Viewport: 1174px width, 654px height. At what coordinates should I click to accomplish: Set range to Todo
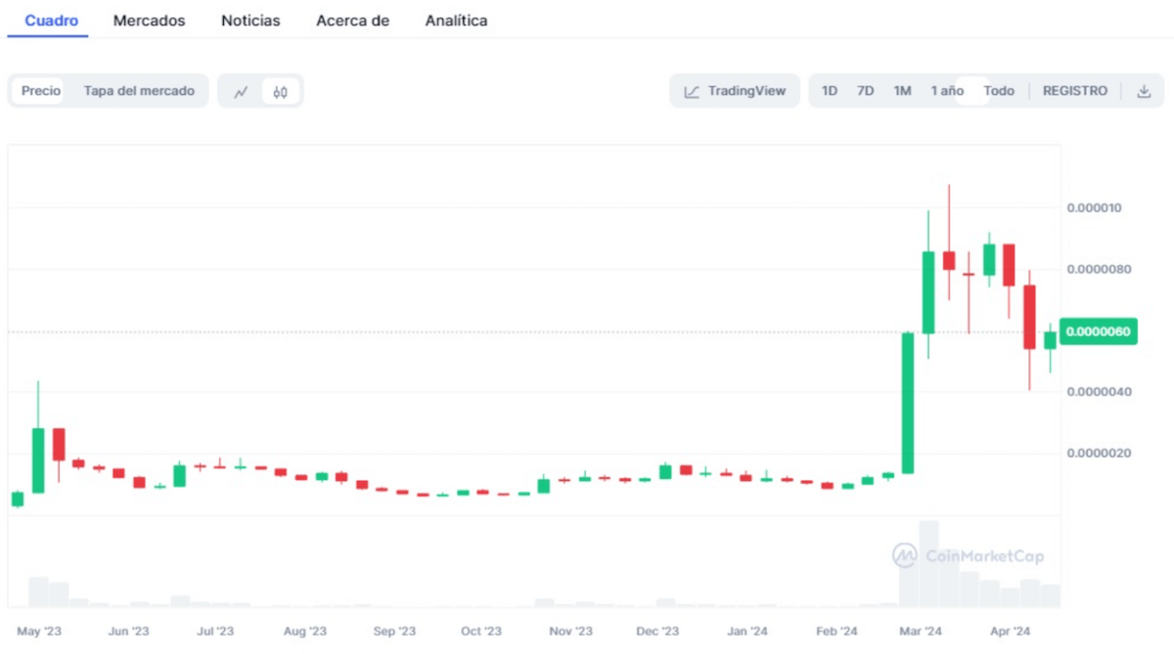click(999, 91)
